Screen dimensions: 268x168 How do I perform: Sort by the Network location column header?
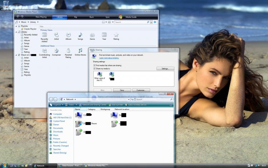(122, 109)
